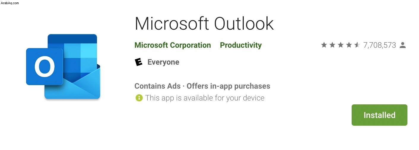This screenshot has width=419, height=150.
Task: Click the black E content rating badge
Action: click(x=139, y=62)
